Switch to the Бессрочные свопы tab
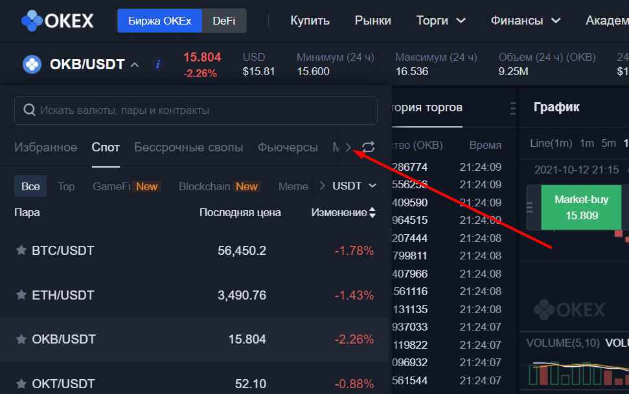Viewport: 629px width, 394px height. point(189,148)
